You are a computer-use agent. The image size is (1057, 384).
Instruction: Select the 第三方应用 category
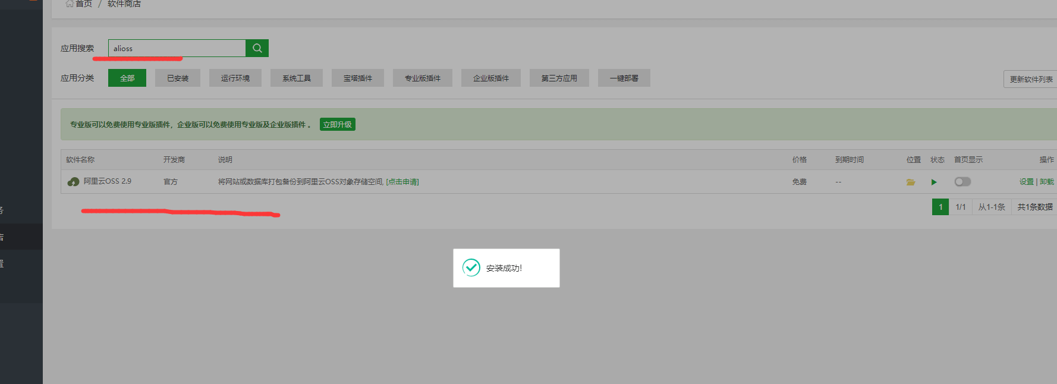(x=559, y=78)
